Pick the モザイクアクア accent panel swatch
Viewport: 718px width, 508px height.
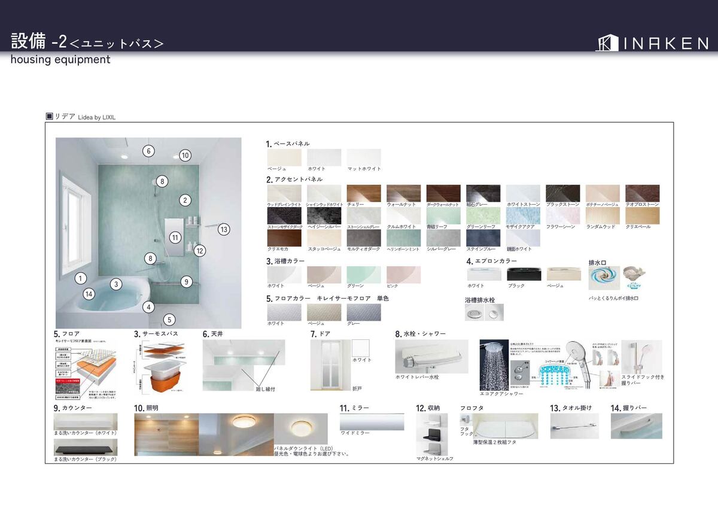[523, 215]
